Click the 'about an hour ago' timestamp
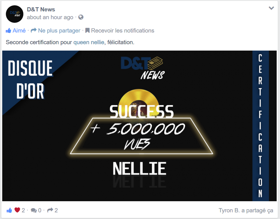Screen dimensions: 280x219 click(50, 17)
